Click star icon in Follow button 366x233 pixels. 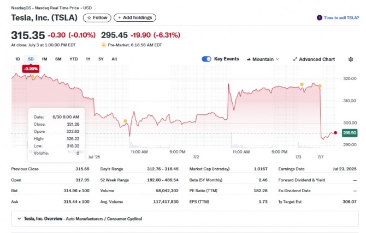click(89, 17)
